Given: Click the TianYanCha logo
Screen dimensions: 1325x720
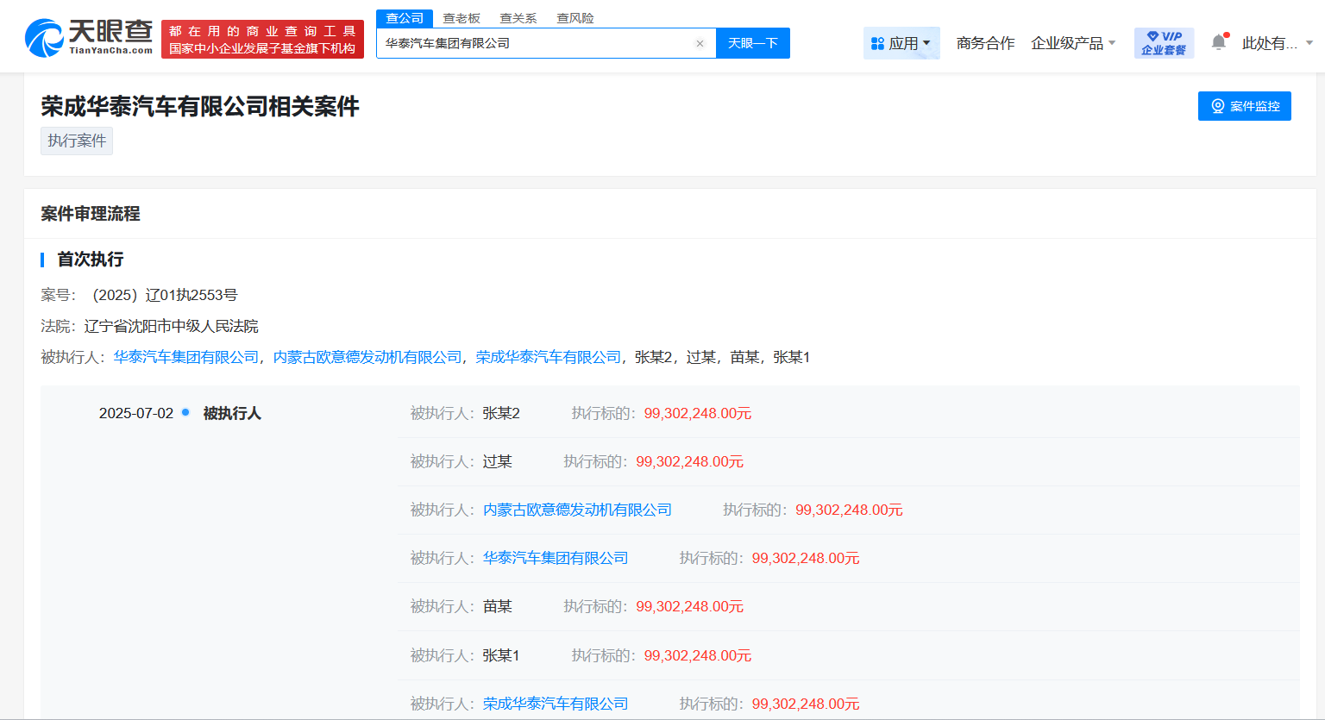Looking at the screenshot, I should tap(89, 39).
